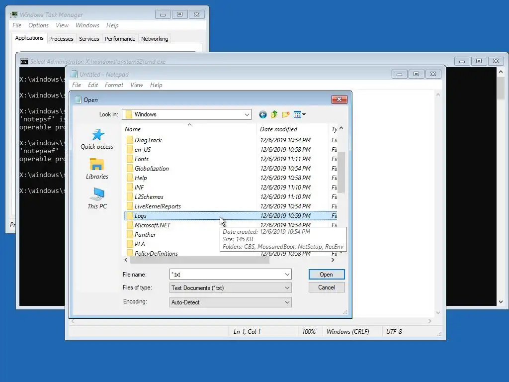Click the Microsoft.NET folder icon
This screenshot has height=382, width=509.
click(x=130, y=225)
